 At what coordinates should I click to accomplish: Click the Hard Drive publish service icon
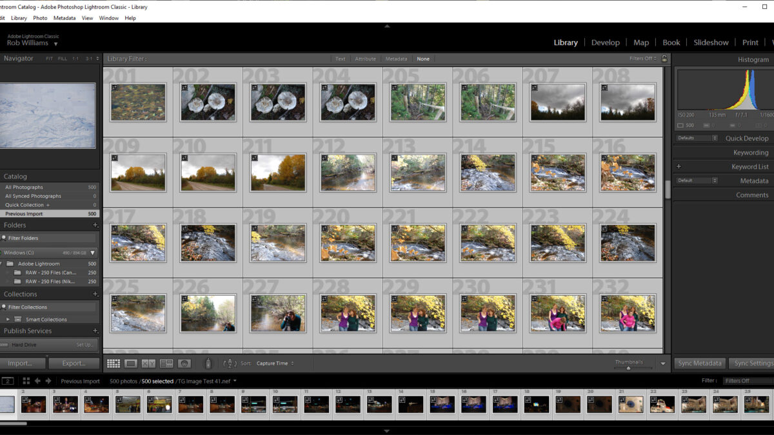coord(5,345)
